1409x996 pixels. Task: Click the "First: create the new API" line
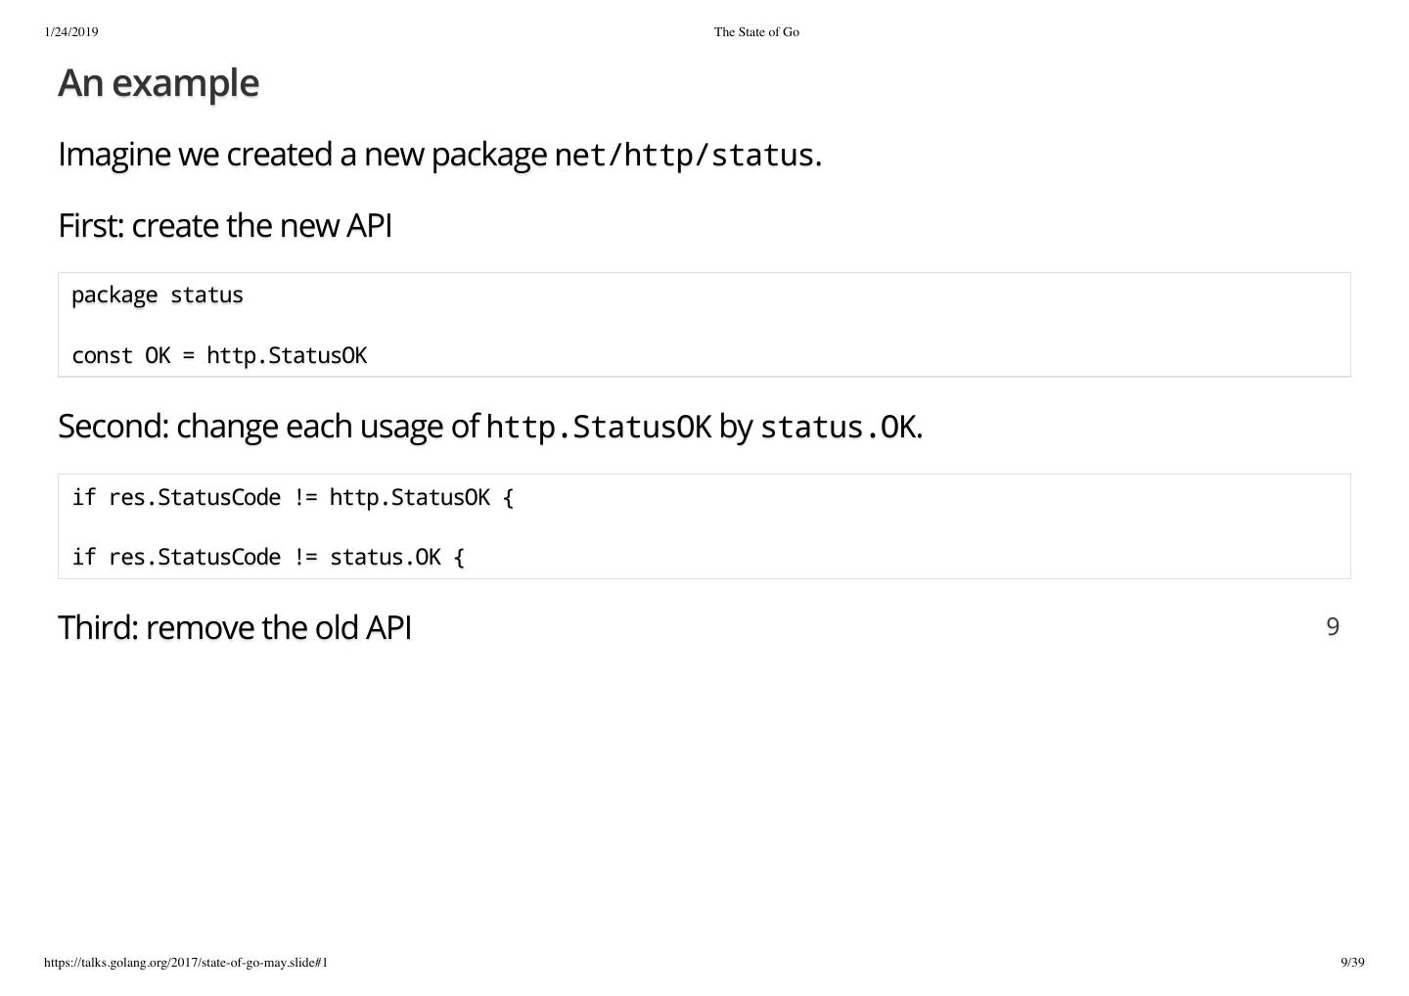coord(225,226)
